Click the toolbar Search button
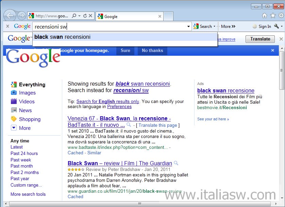Viewport: 285px width, 207px height. coord(203,26)
